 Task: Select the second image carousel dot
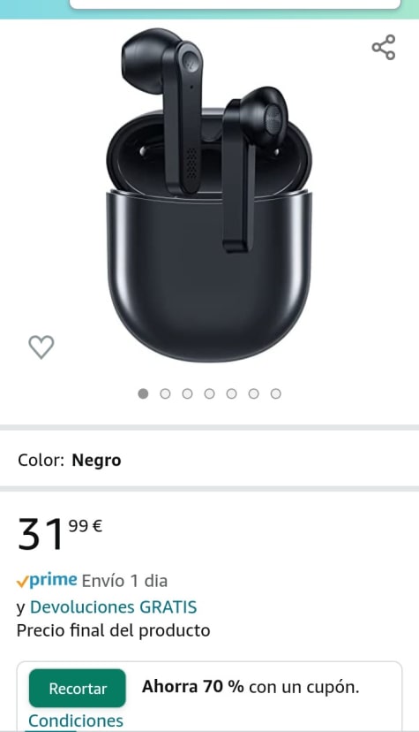point(165,393)
